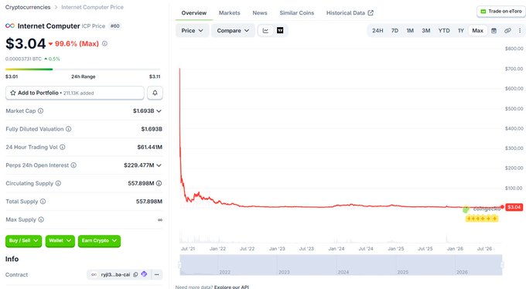This screenshot has height=289, width=526.
Task: Select 24H time range
Action: point(377,30)
